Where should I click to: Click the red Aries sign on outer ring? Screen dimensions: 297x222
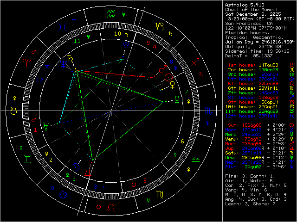(x=26, y=62)
